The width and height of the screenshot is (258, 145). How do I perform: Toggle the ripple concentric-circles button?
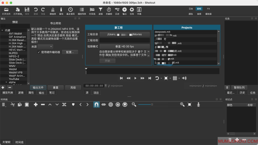[111, 104]
